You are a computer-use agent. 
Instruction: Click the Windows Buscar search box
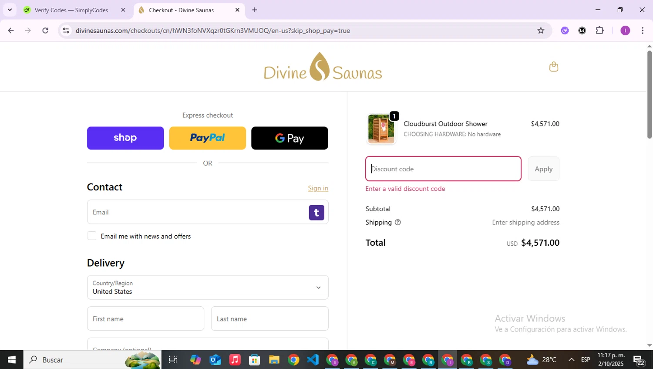pyautogui.click(x=92, y=360)
